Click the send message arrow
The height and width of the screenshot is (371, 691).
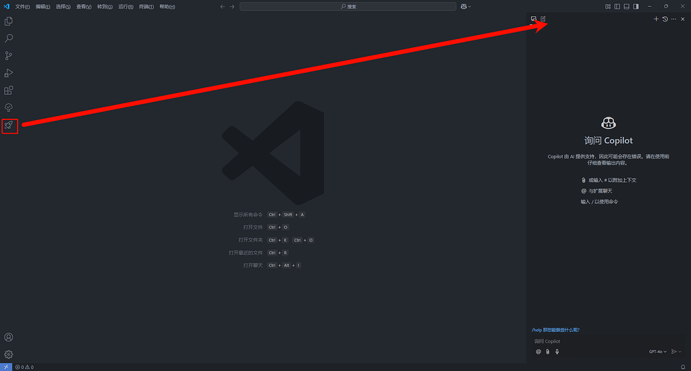coord(674,351)
